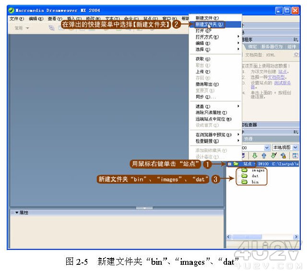Switch to the 服务器行为 tab

click(x=272, y=47)
